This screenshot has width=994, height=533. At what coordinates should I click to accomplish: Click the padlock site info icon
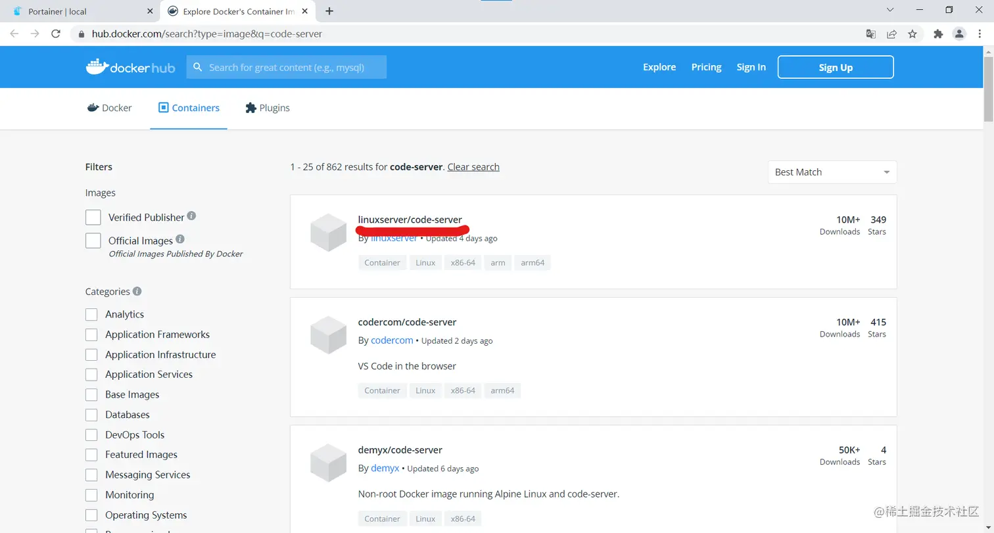[x=82, y=34]
